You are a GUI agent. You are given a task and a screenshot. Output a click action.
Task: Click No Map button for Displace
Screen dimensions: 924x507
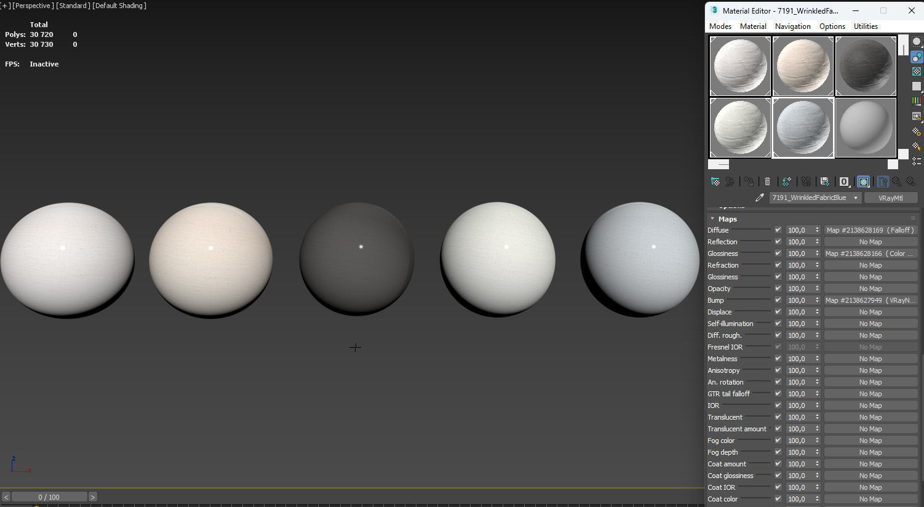(870, 312)
